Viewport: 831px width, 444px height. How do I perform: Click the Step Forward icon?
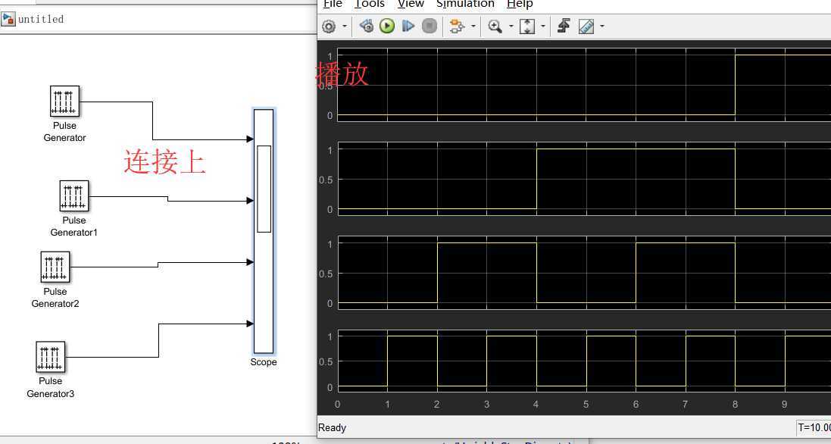pos(408,26)
